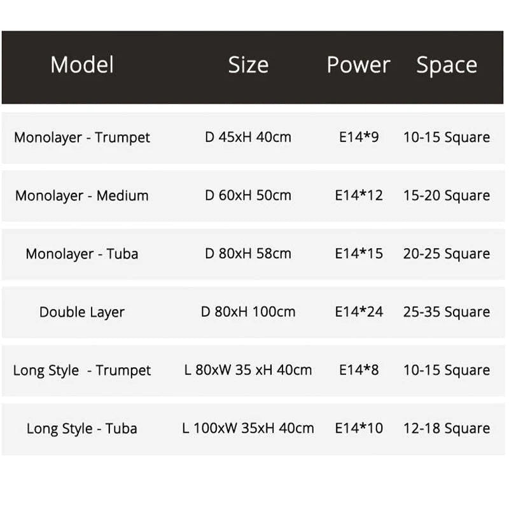Select the Monolayer - Tuba model cell
This screenshot has width=509, height=509.
82,254
